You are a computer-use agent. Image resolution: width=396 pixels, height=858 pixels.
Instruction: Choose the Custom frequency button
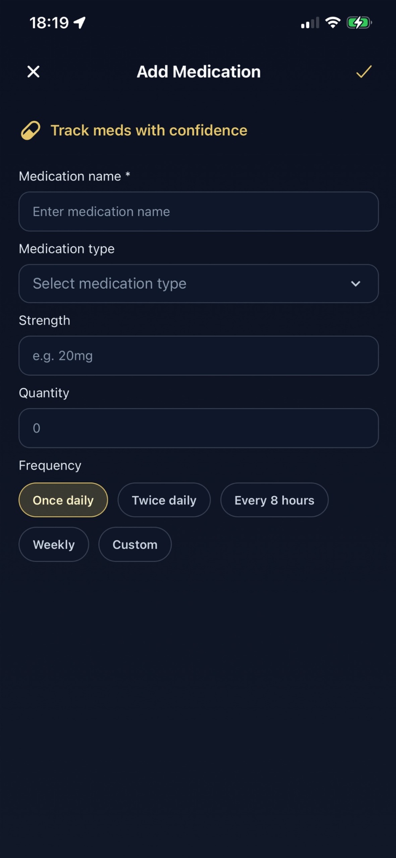[135, 544]
